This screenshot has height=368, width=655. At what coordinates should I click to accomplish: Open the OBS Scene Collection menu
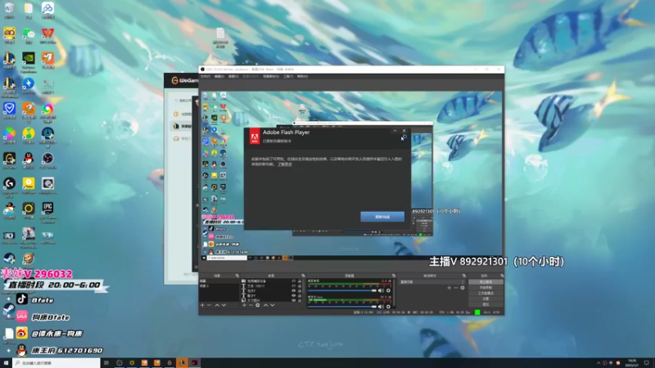coord(271,77)
